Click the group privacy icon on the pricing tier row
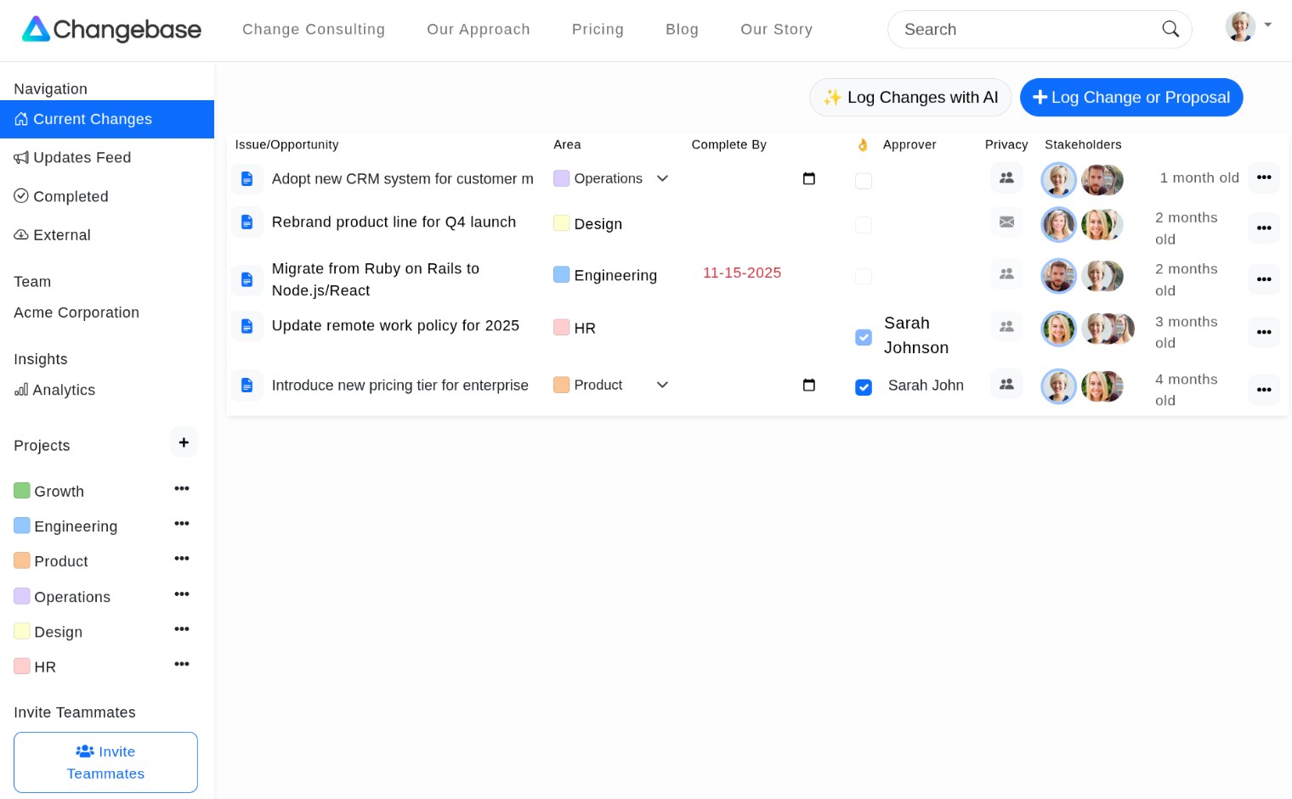 [1006, 385]
